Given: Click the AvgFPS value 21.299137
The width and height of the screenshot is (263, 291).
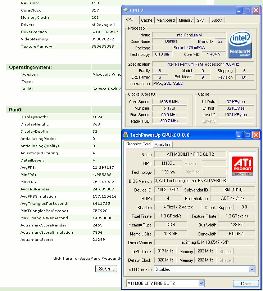Looking at the screenshot, I should pos(103,167).
